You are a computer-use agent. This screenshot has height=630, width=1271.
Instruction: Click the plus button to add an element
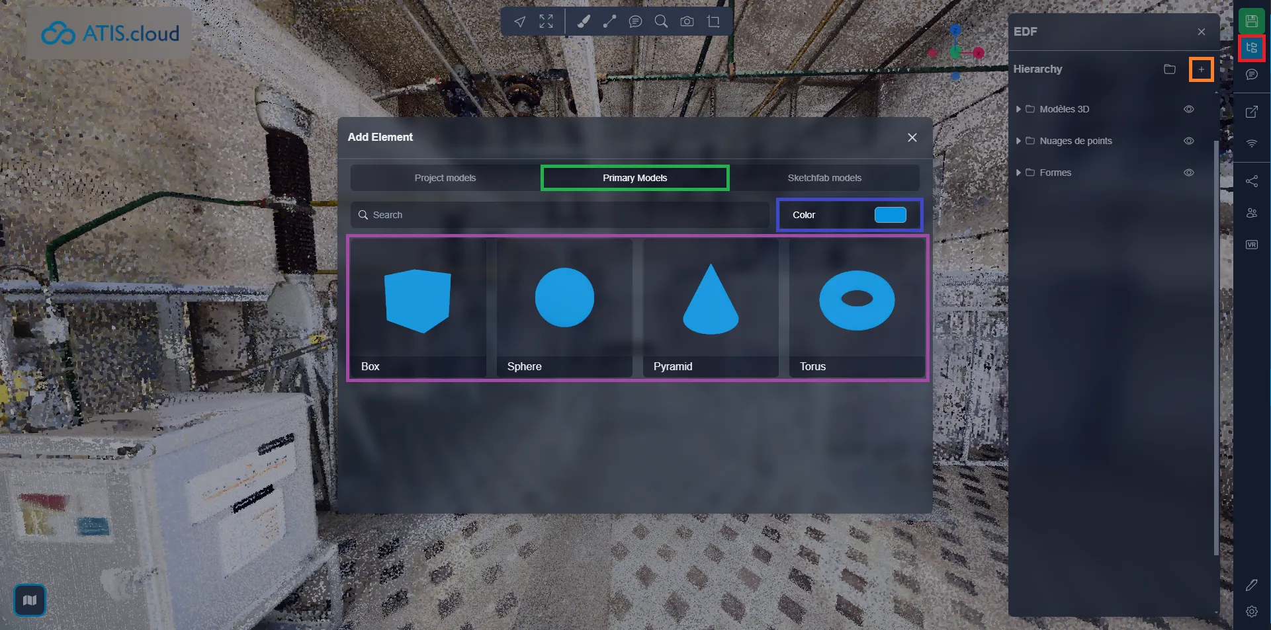tap(1202, 69)
